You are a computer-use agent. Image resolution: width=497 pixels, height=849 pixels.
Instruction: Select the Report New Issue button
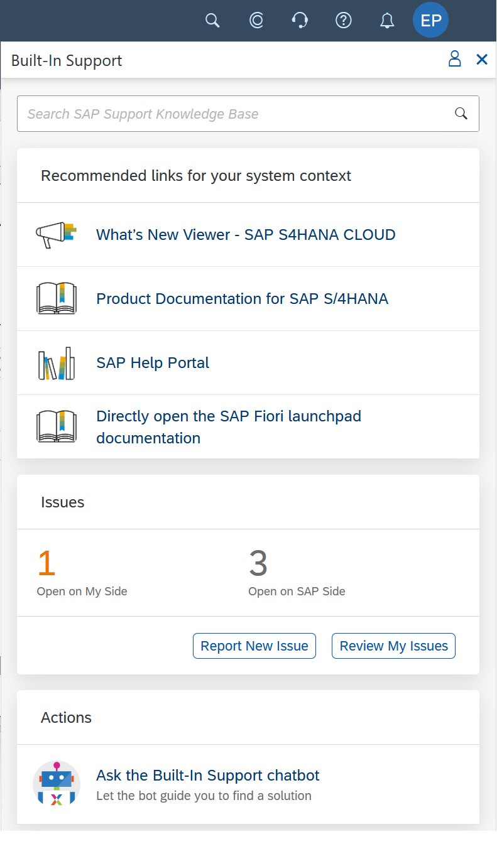click(x=254, y=646)
